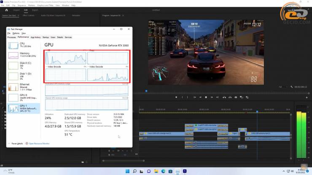Viewport: 312px width, 175px height.
Task: Open the Video Decode graph engine dropdown
Action: pyautogui.click(x=95, y=67)
